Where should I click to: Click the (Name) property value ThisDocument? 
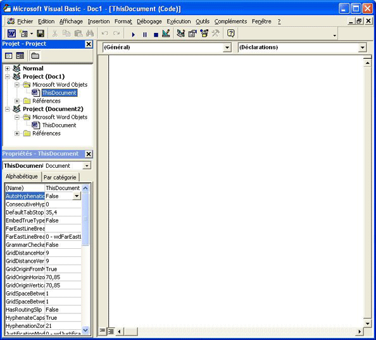[63, 188]
